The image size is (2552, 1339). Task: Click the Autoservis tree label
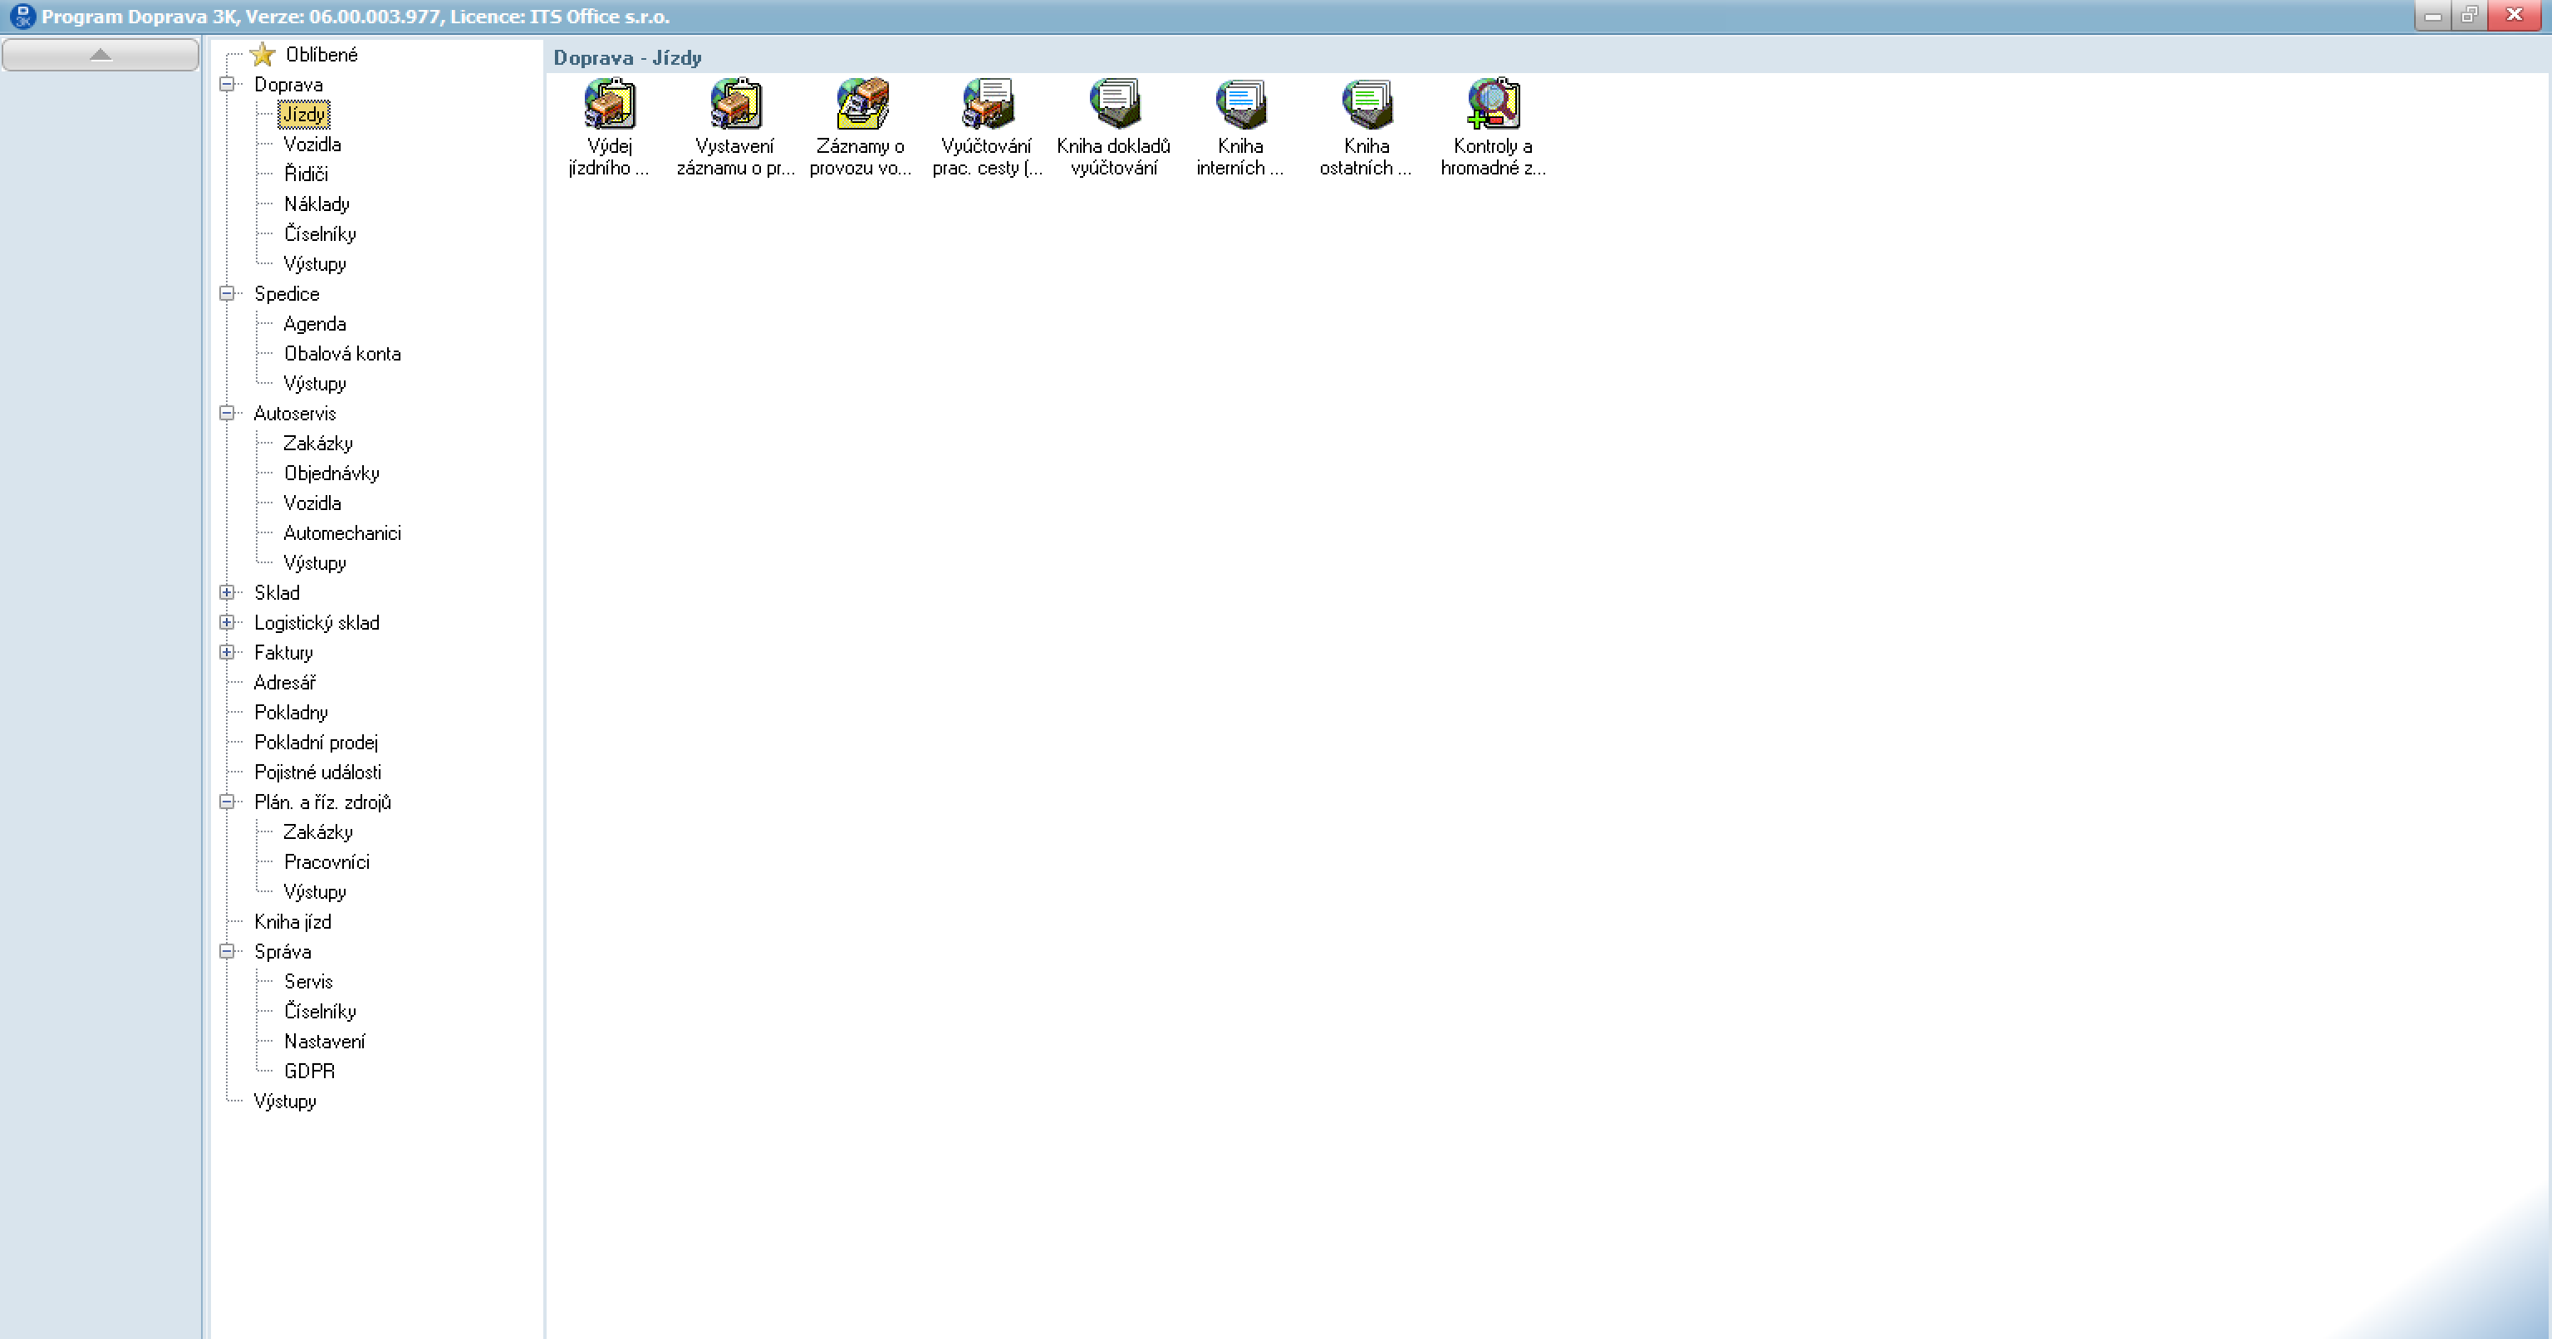click(x=294, y=413)
